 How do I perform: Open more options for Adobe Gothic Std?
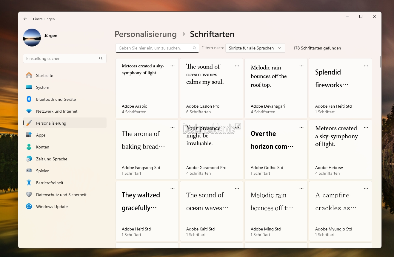click(301, 127)
